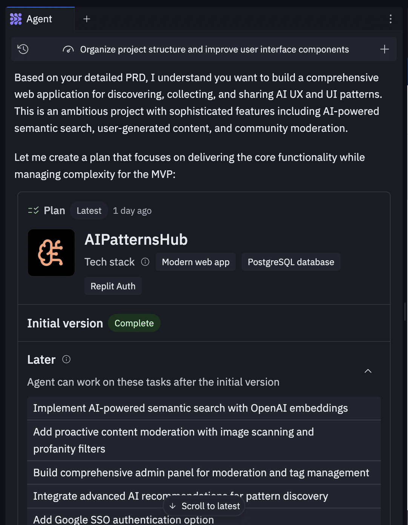Select the Modern web app tag

[x=196, y=262]
